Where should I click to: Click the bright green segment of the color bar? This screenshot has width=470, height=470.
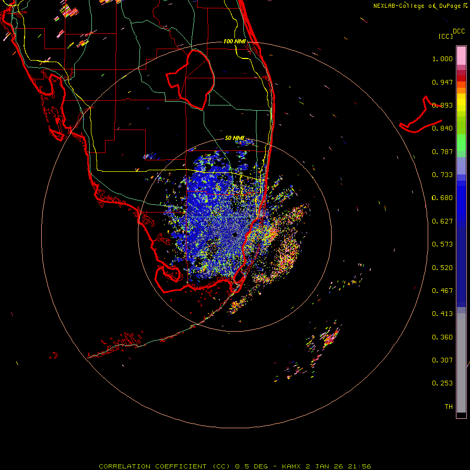(x=461, y=143)
